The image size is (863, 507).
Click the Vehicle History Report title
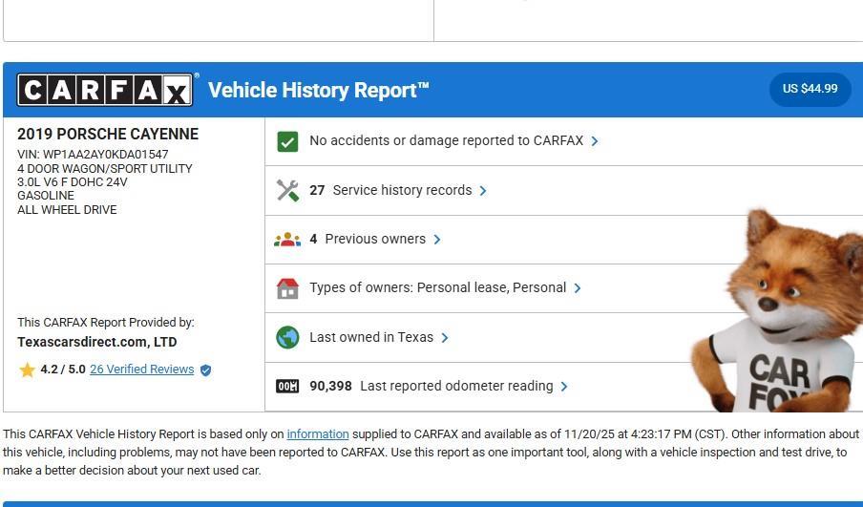coord(318,91)
